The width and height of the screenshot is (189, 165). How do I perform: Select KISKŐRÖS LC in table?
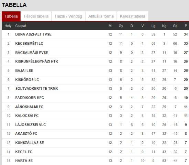tap(27, 80)
